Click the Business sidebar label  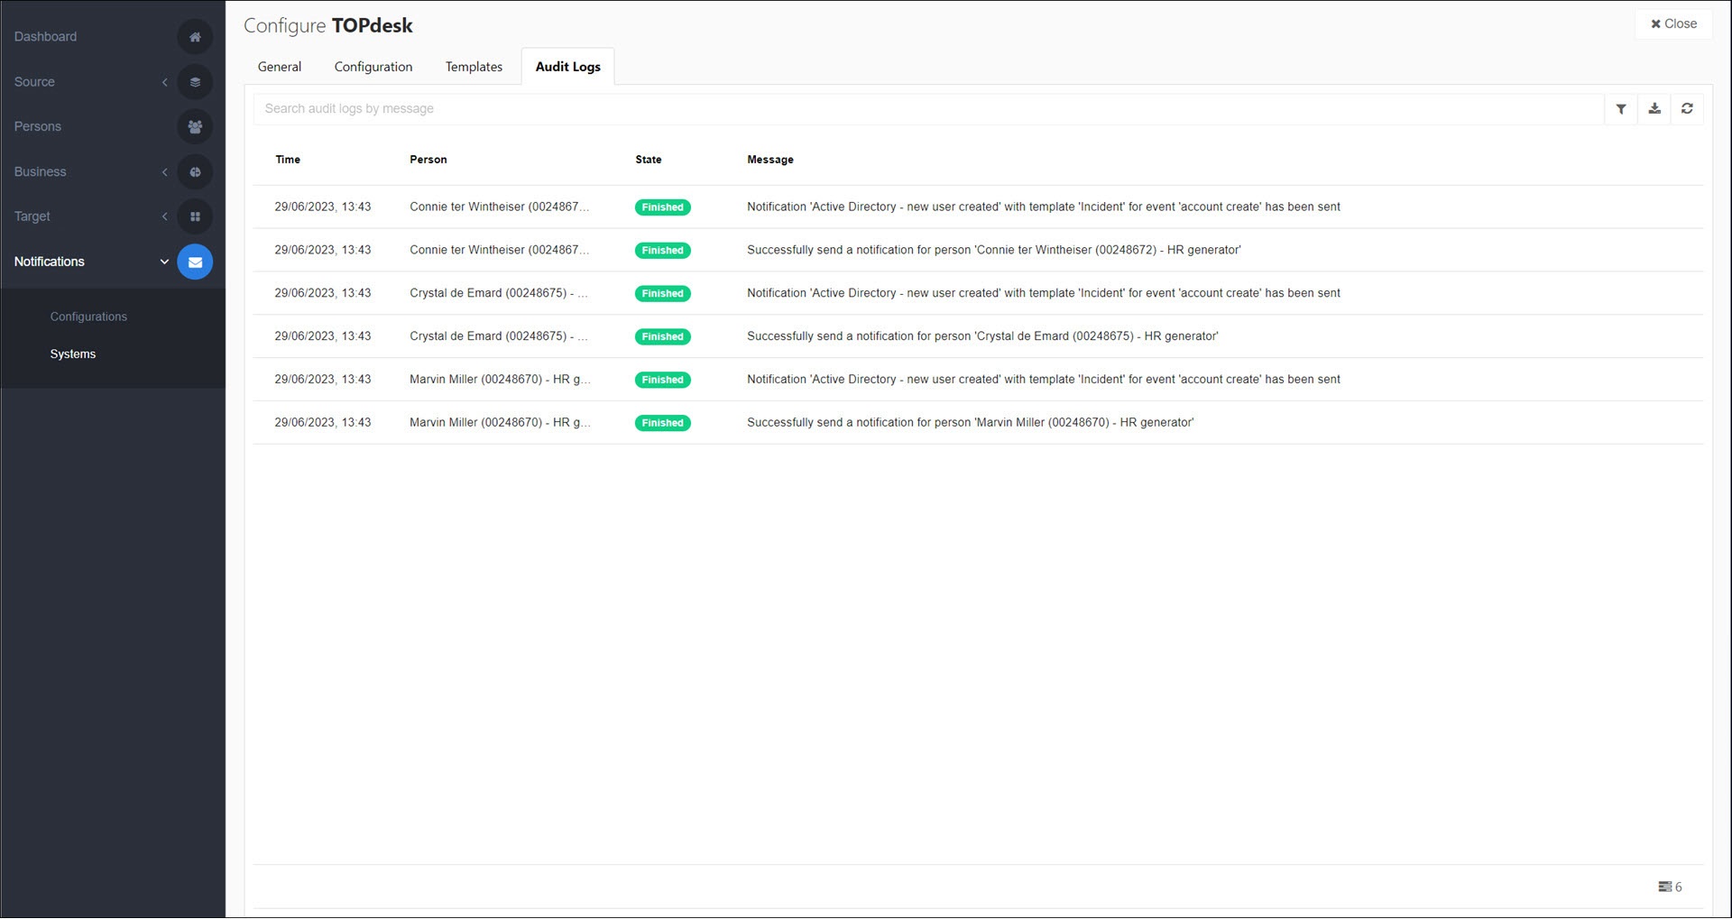click(40, 172)
